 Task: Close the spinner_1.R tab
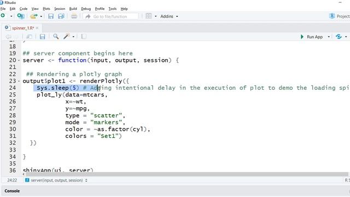point(37,28)
